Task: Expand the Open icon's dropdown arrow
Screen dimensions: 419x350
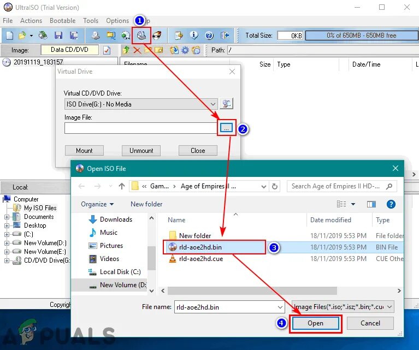Action: coord(31,35)
